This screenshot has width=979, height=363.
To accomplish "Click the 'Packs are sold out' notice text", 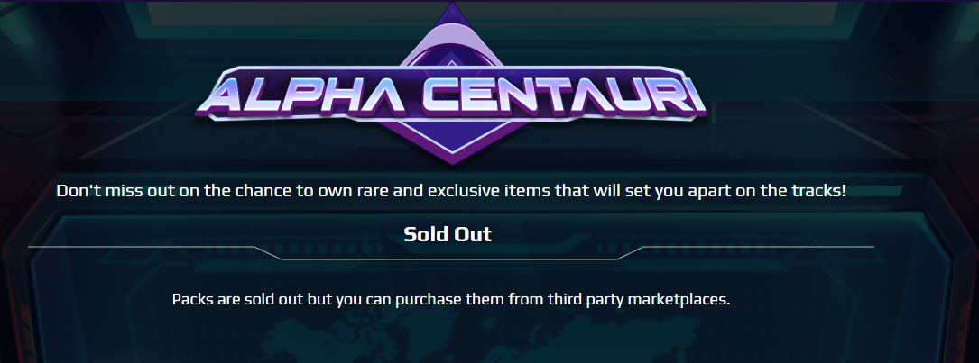I will pos(451,299).
